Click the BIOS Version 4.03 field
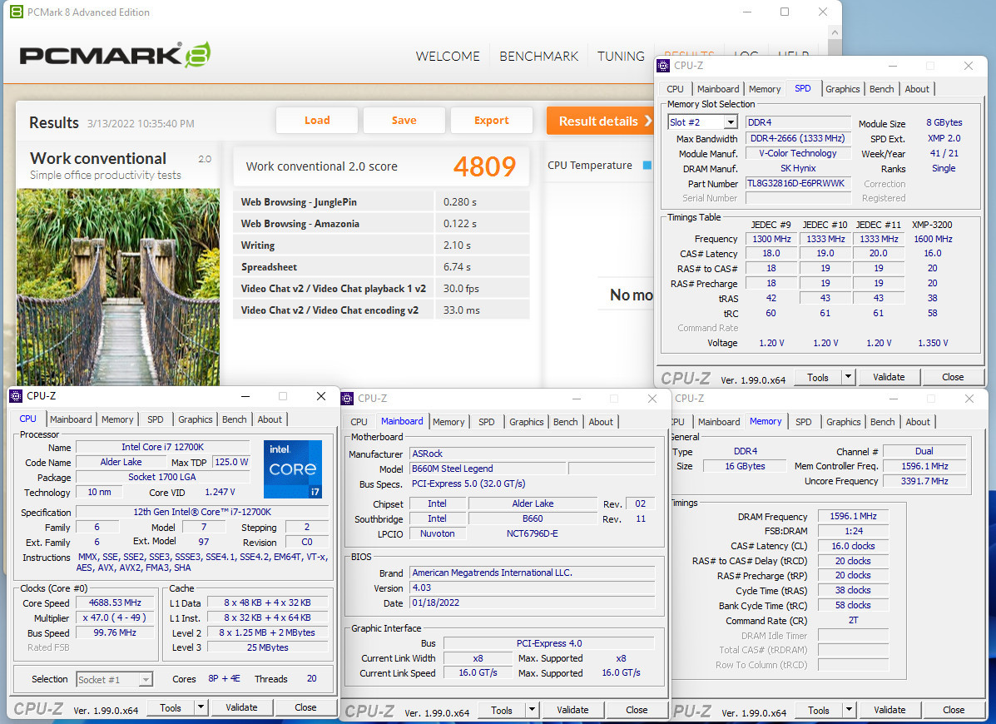Viewport: 996px width, 724px height. (533, 588)
